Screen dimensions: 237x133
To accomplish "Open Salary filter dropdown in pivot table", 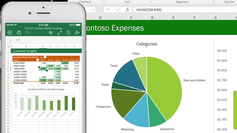I will tap(38, 60).
